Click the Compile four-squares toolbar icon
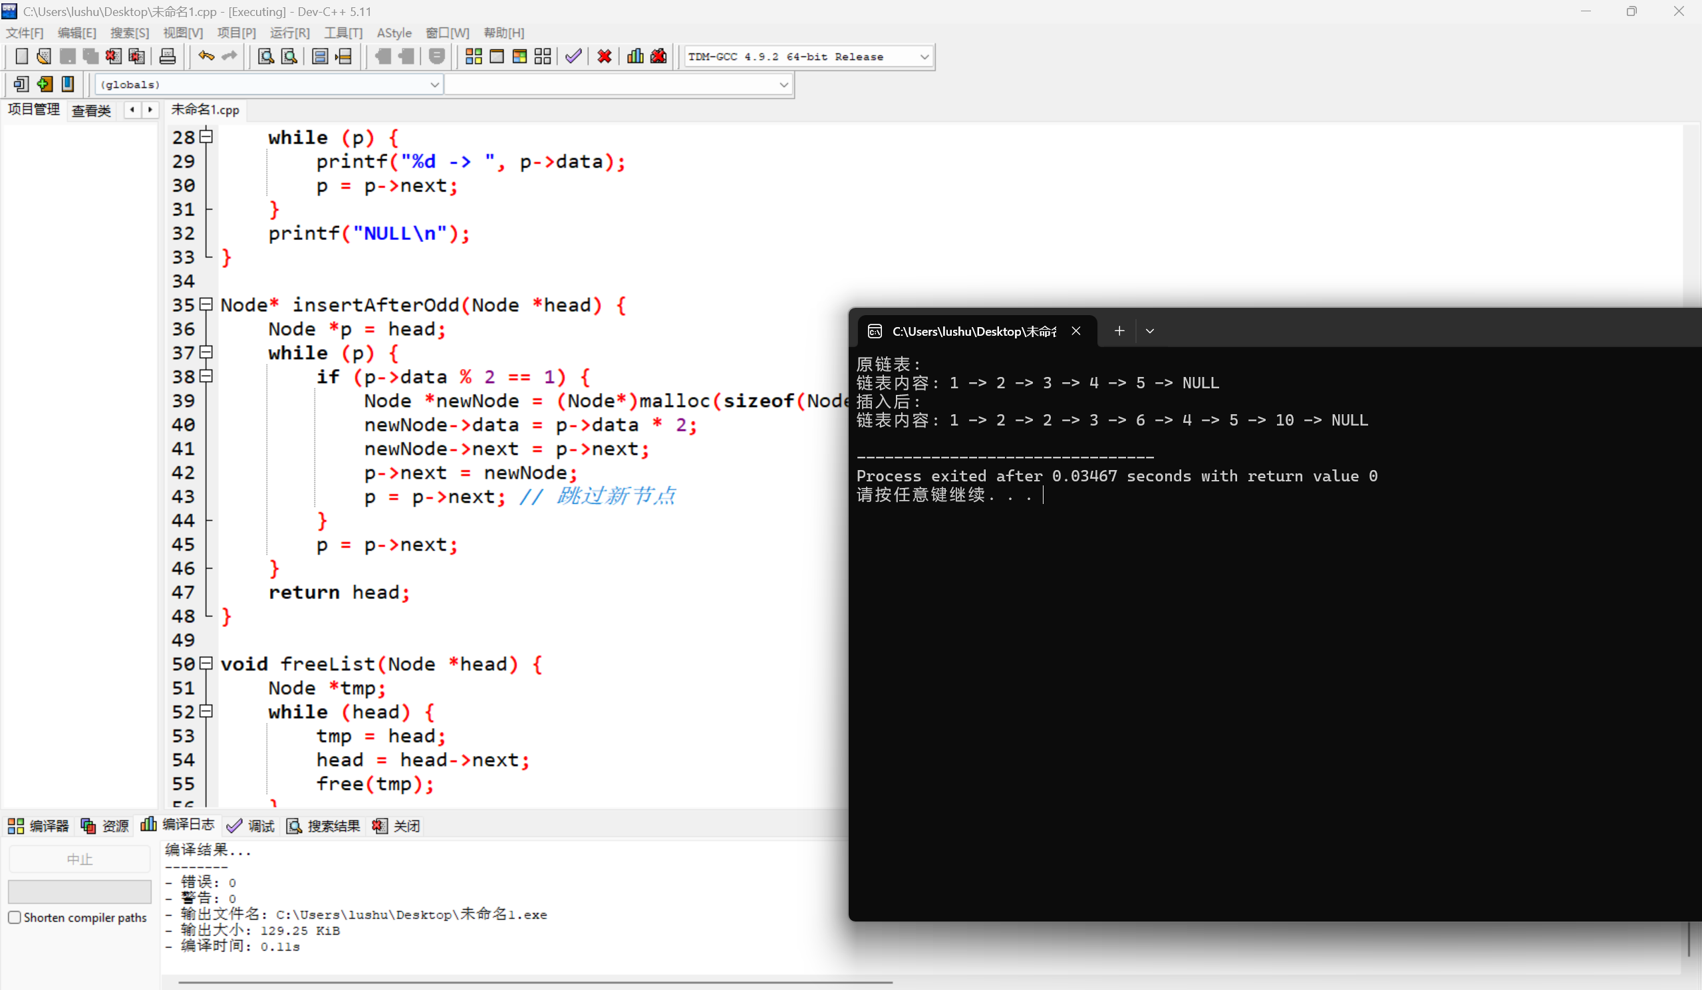This screenshot has width=1702, height=990. [474, 57]
